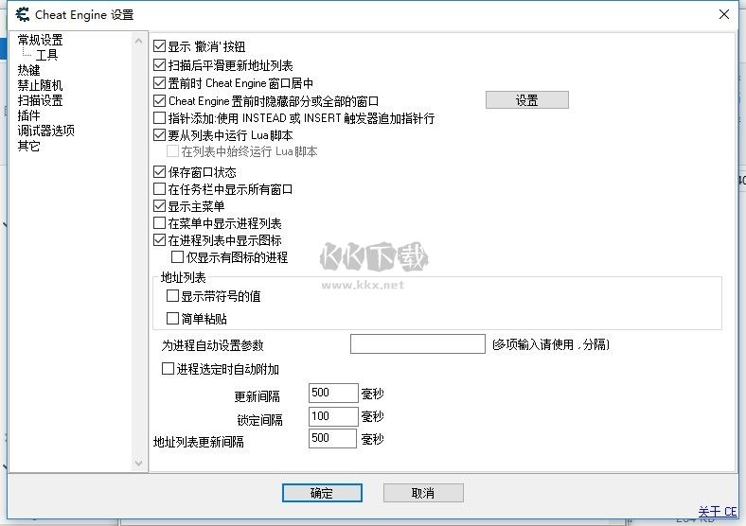Click the 更新间隔 value field
The width and height of the screenshot is (746, 526).
333,393
